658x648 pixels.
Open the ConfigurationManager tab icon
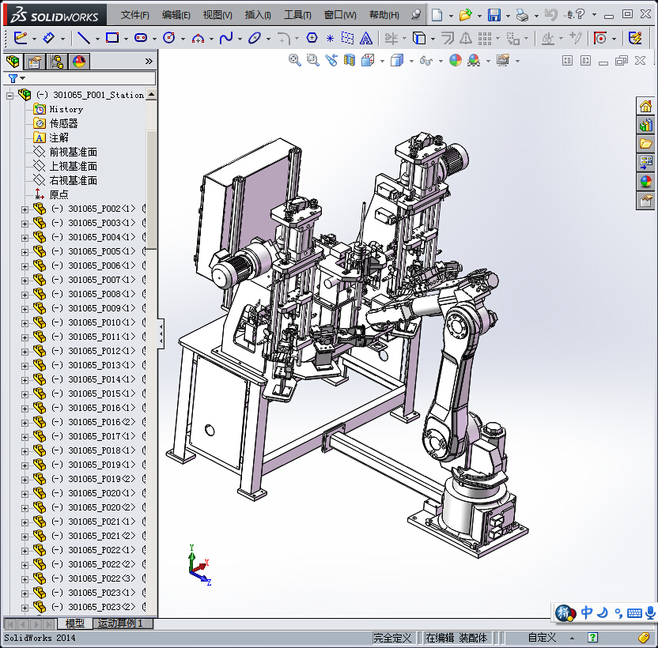pos(57,62)
